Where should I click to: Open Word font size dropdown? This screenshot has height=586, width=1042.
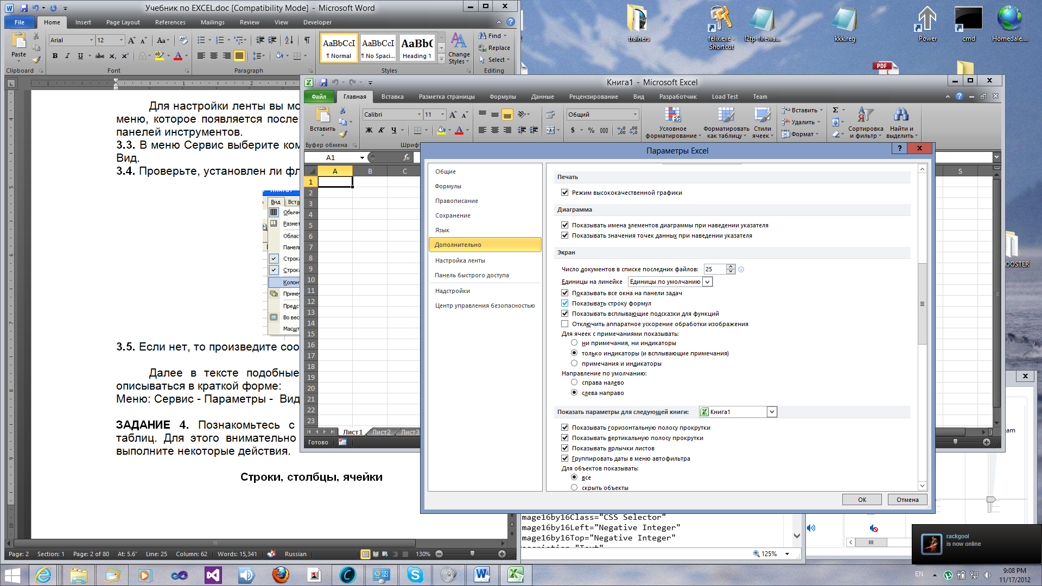(121, 40)
